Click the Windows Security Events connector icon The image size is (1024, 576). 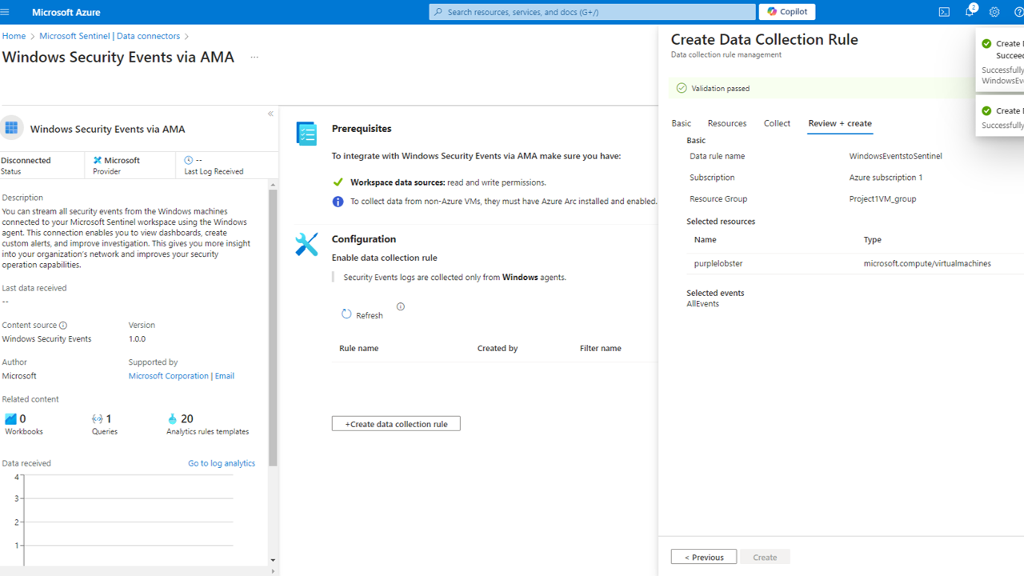11,128
